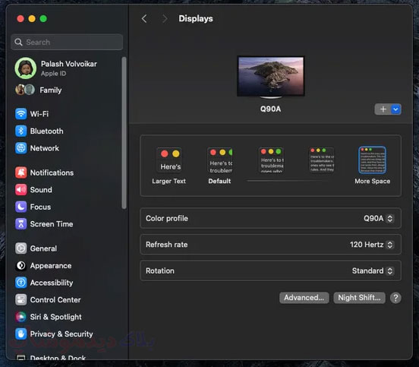419x367 pixels.
Task: Click the Family label
Action: coord(51,90)
